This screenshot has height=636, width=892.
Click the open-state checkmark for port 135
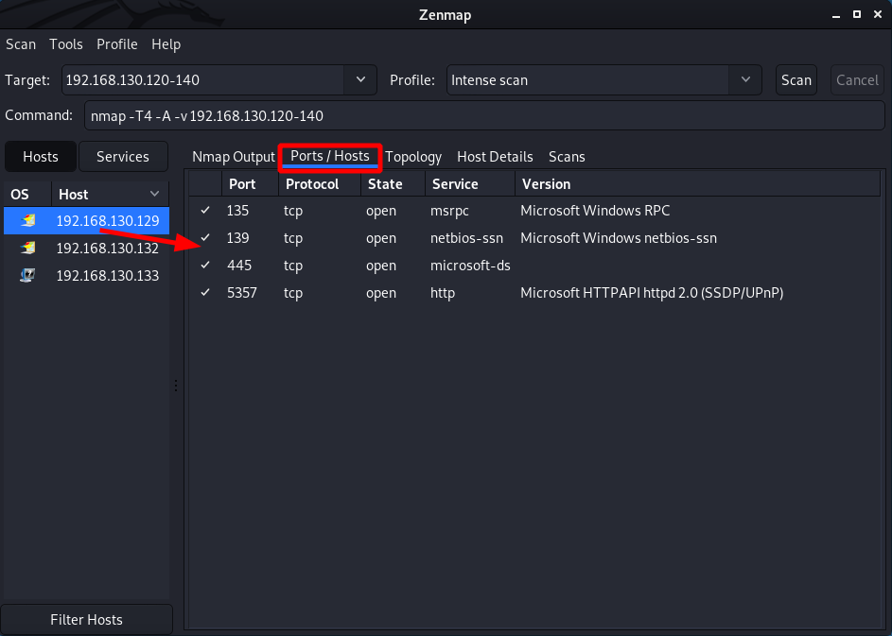pyautogui.click(x=205, y=211)
